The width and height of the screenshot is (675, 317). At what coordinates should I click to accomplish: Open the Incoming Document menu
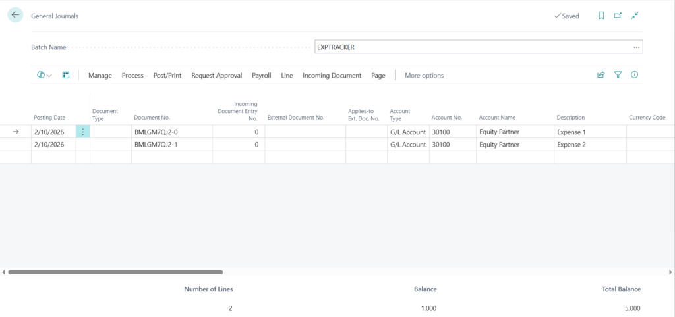(332, 76)
